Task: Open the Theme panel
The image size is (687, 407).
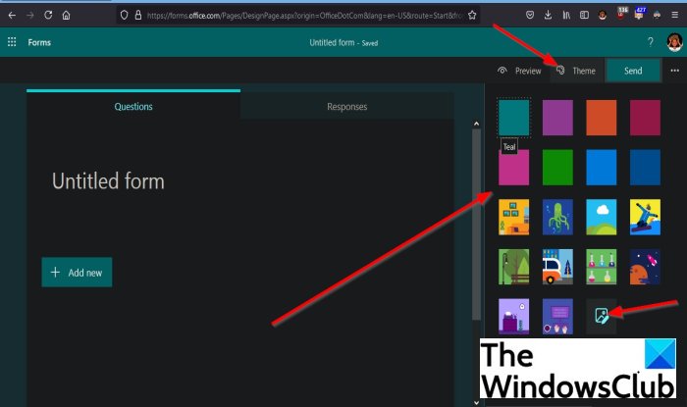Action: click(x=576, y=71)
